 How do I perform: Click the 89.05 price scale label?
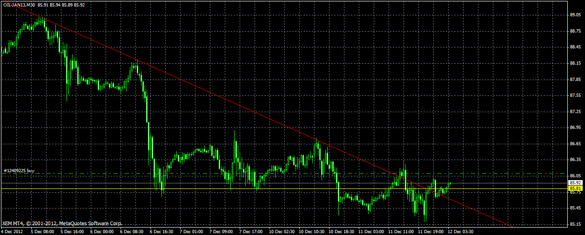(575, 15)
